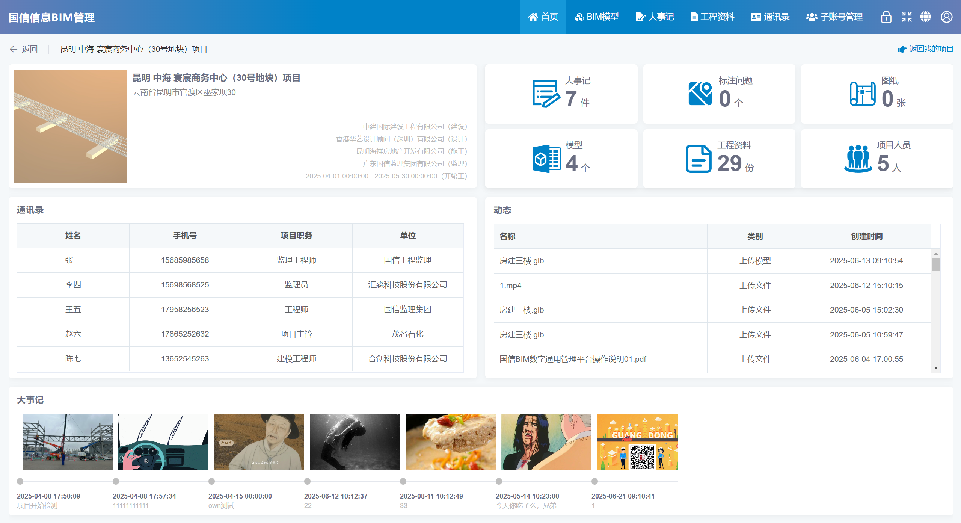Click the 7 件 events count
The image size is (961, 523).
tap(578, 99)
